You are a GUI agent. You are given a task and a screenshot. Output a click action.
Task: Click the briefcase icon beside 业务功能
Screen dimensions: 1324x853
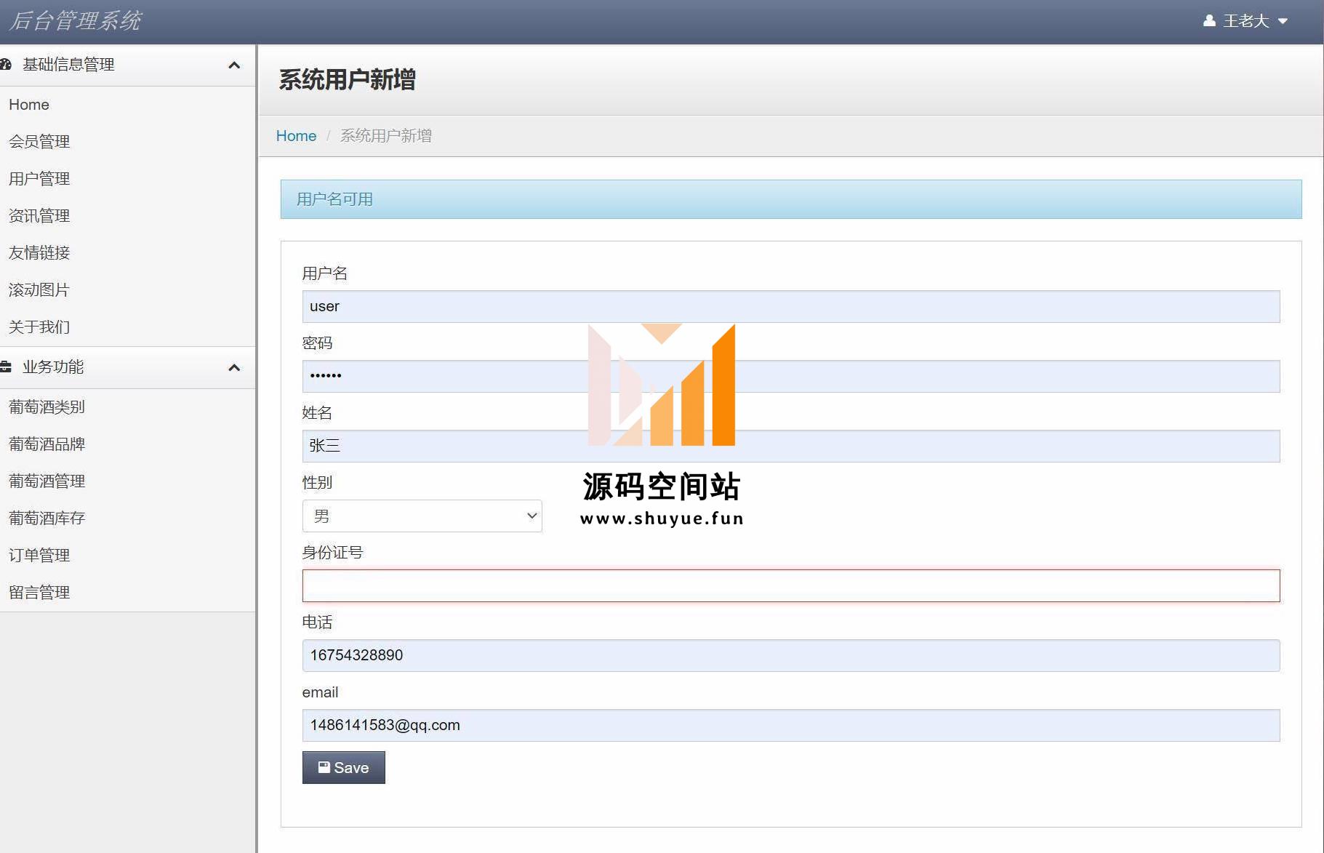pyautogui.click(x=6, y=367)
